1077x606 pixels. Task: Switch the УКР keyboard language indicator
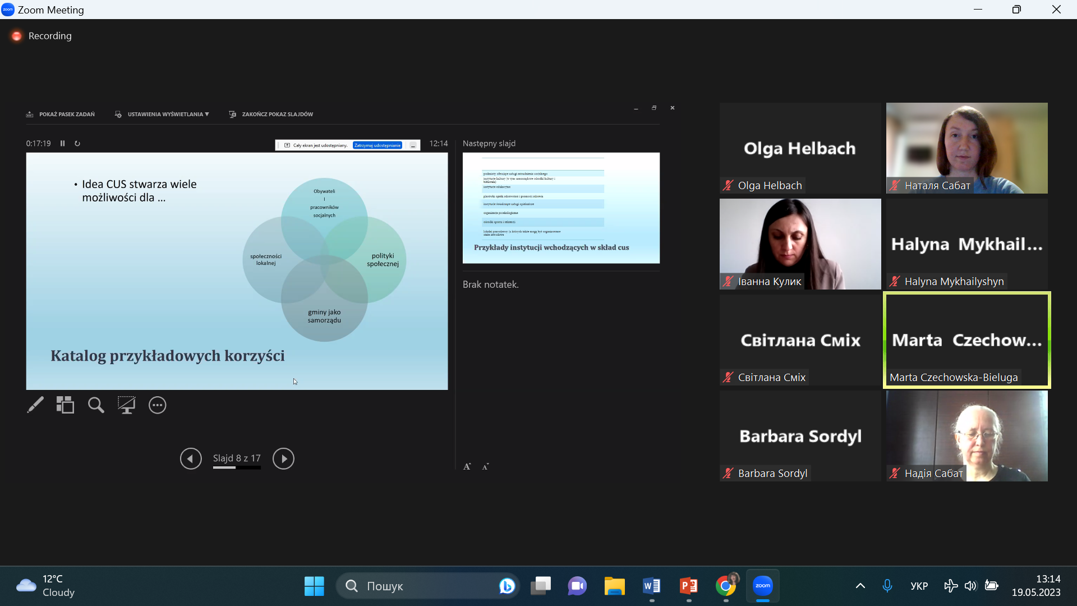click(x=919, y=586)
